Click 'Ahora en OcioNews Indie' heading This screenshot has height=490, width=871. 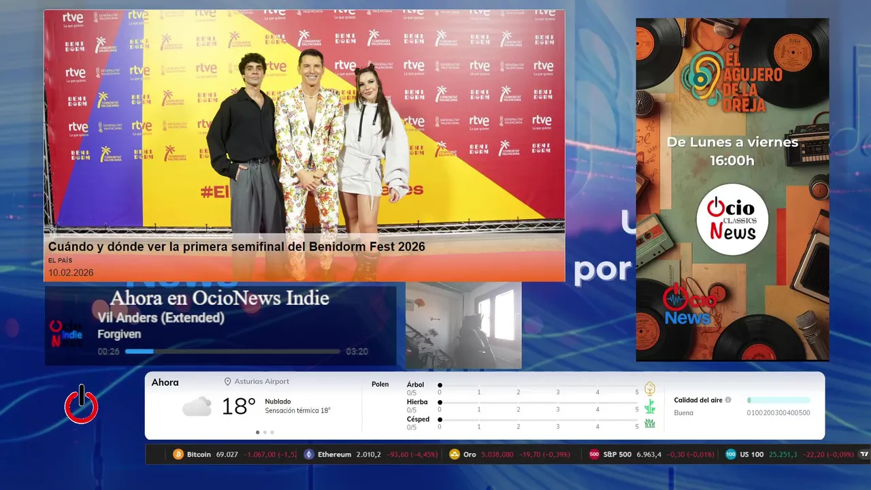tap(219, 298)
